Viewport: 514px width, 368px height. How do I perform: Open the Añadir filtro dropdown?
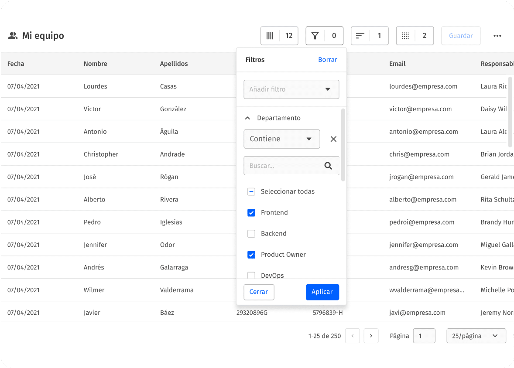click(x=291, y=89)
